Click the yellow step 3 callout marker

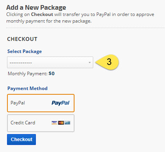(107, 62)
